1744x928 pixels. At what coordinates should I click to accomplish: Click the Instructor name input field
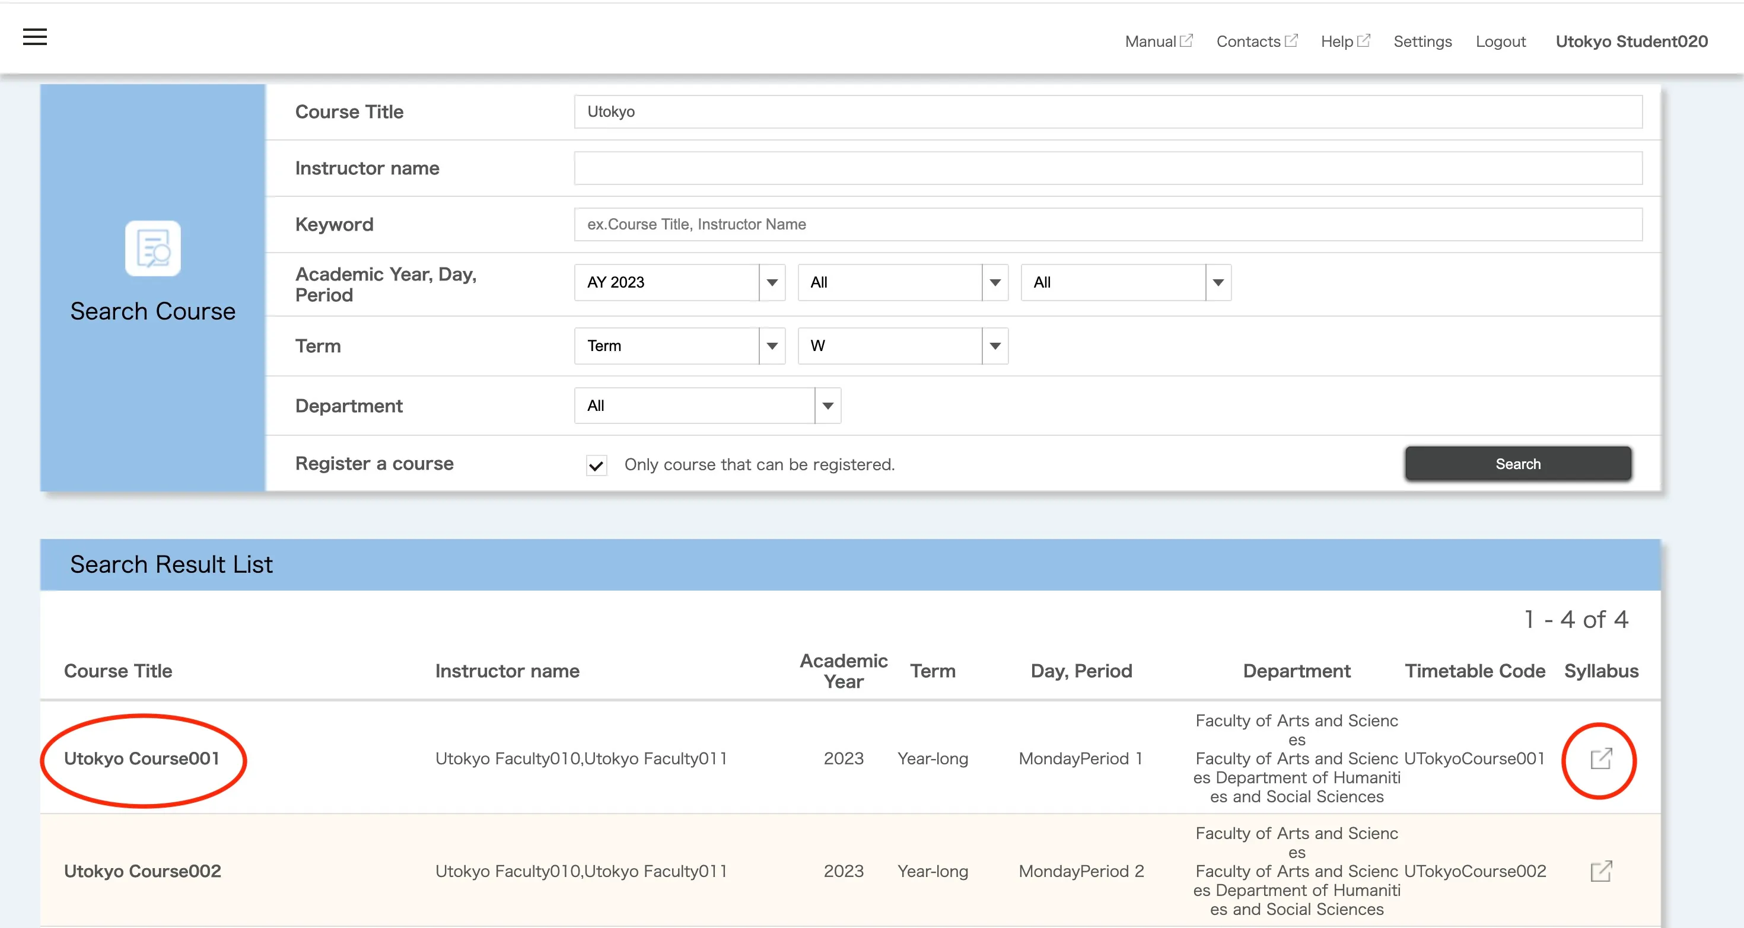click(x=1107, y=168)
